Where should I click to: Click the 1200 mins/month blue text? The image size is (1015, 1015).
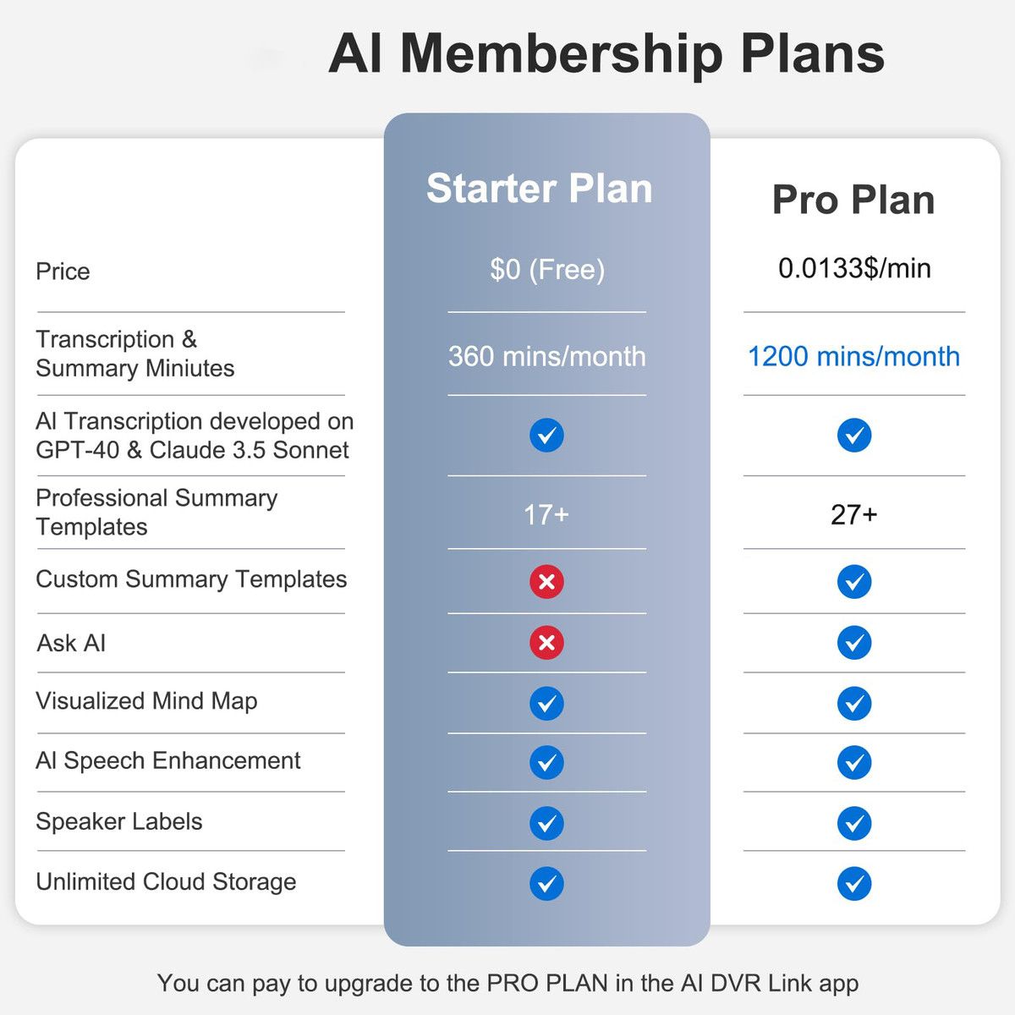click(x=853, y=356)
